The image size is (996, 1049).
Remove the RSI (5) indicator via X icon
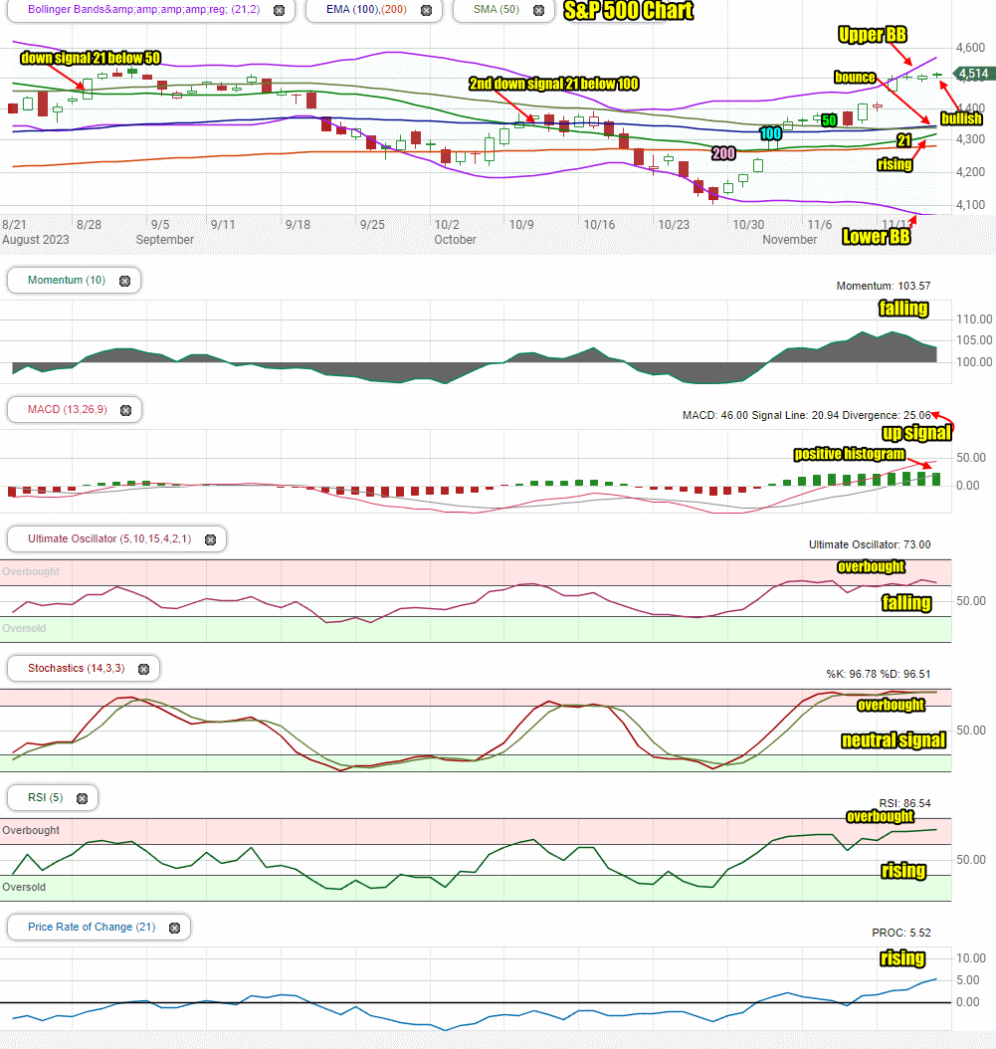point(83,799)
